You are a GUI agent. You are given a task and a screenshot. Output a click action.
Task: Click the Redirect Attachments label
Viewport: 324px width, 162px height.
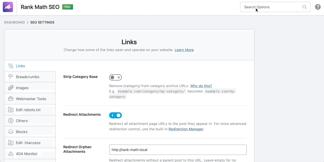pyautogui.click(x=82, y=114)
